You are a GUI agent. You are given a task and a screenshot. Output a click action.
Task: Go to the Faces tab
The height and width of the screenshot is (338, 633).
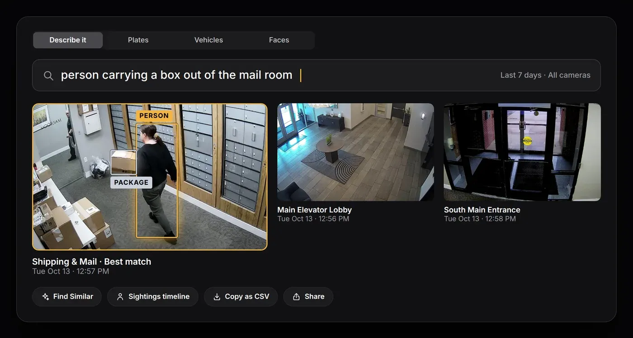[x=279, y=40]
